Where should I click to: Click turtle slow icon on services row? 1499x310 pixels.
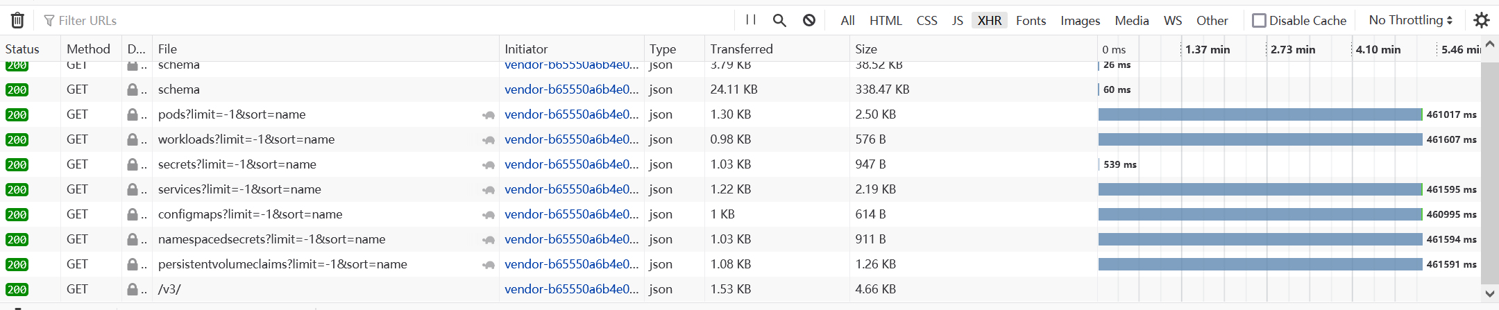pyautogui.click(x=489, y=190)
